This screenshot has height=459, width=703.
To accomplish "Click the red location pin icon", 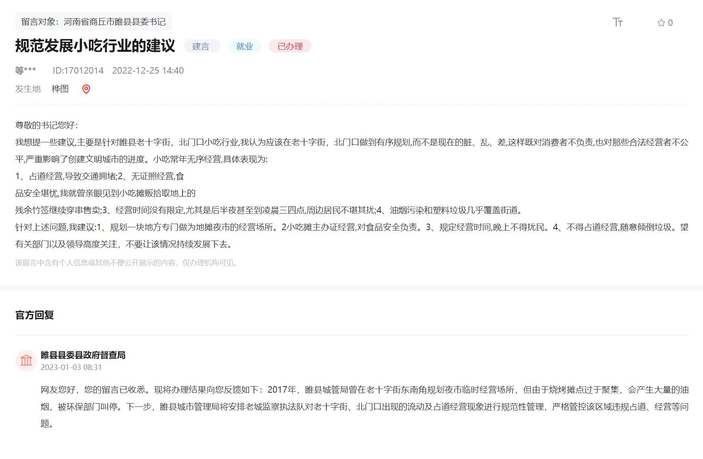I will point(86,89).
